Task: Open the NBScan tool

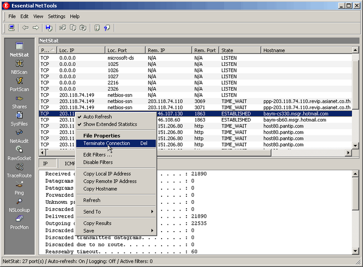Action: [19, 67]
